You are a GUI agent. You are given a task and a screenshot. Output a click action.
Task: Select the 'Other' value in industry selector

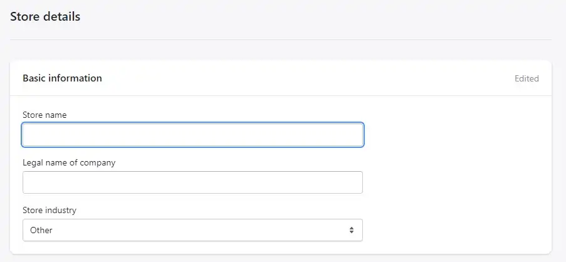pos(41,230)
